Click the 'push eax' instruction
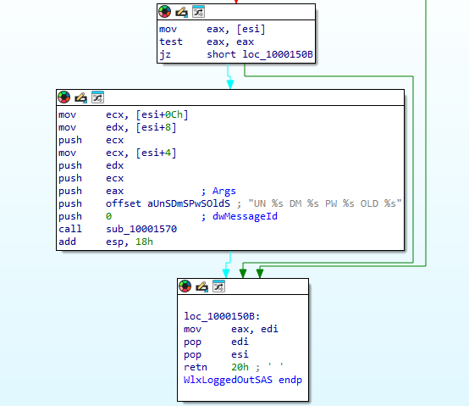 pyautogui.click(x=91, y=191)
